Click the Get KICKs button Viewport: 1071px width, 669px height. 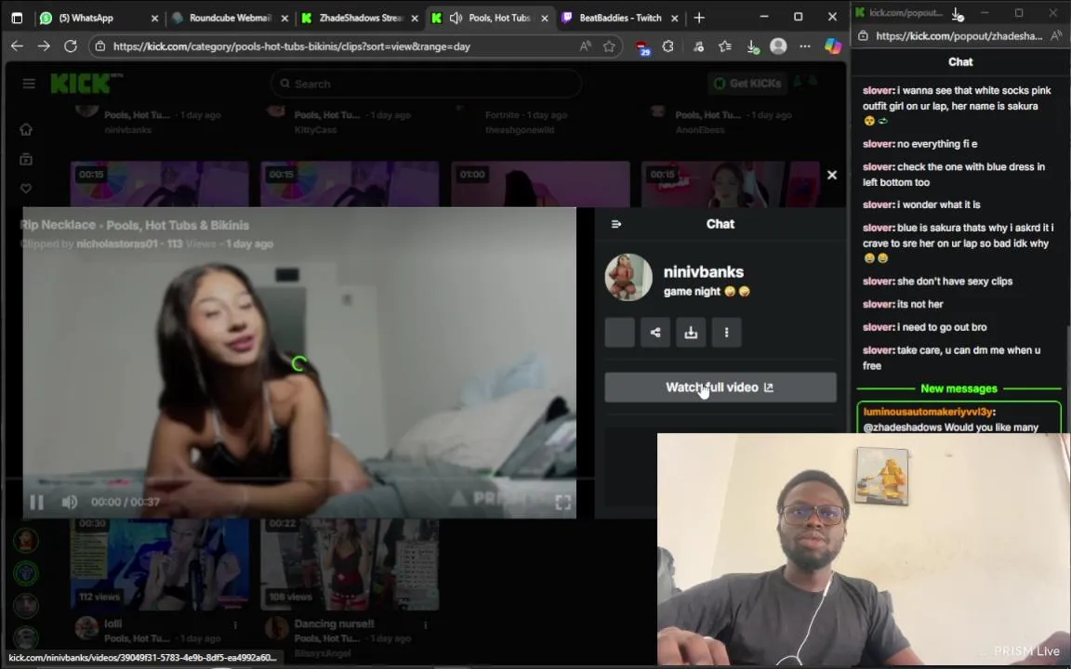pyautogui.click(x=747, y=84)
